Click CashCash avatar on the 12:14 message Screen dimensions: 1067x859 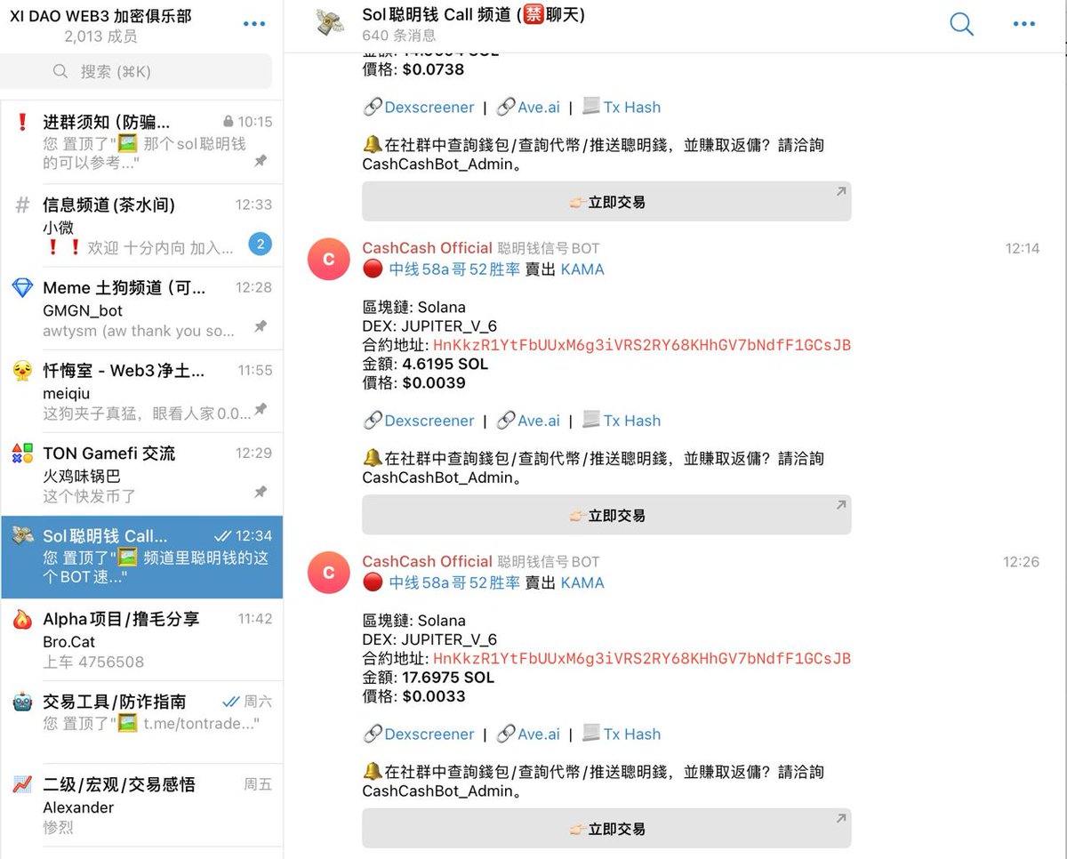click(328, 260)
